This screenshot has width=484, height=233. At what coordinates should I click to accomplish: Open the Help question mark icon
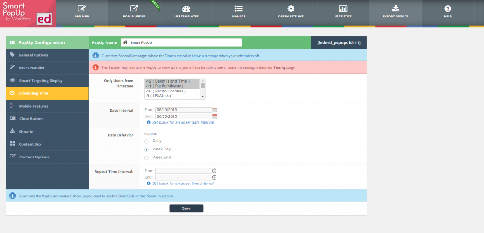(448, 8)
